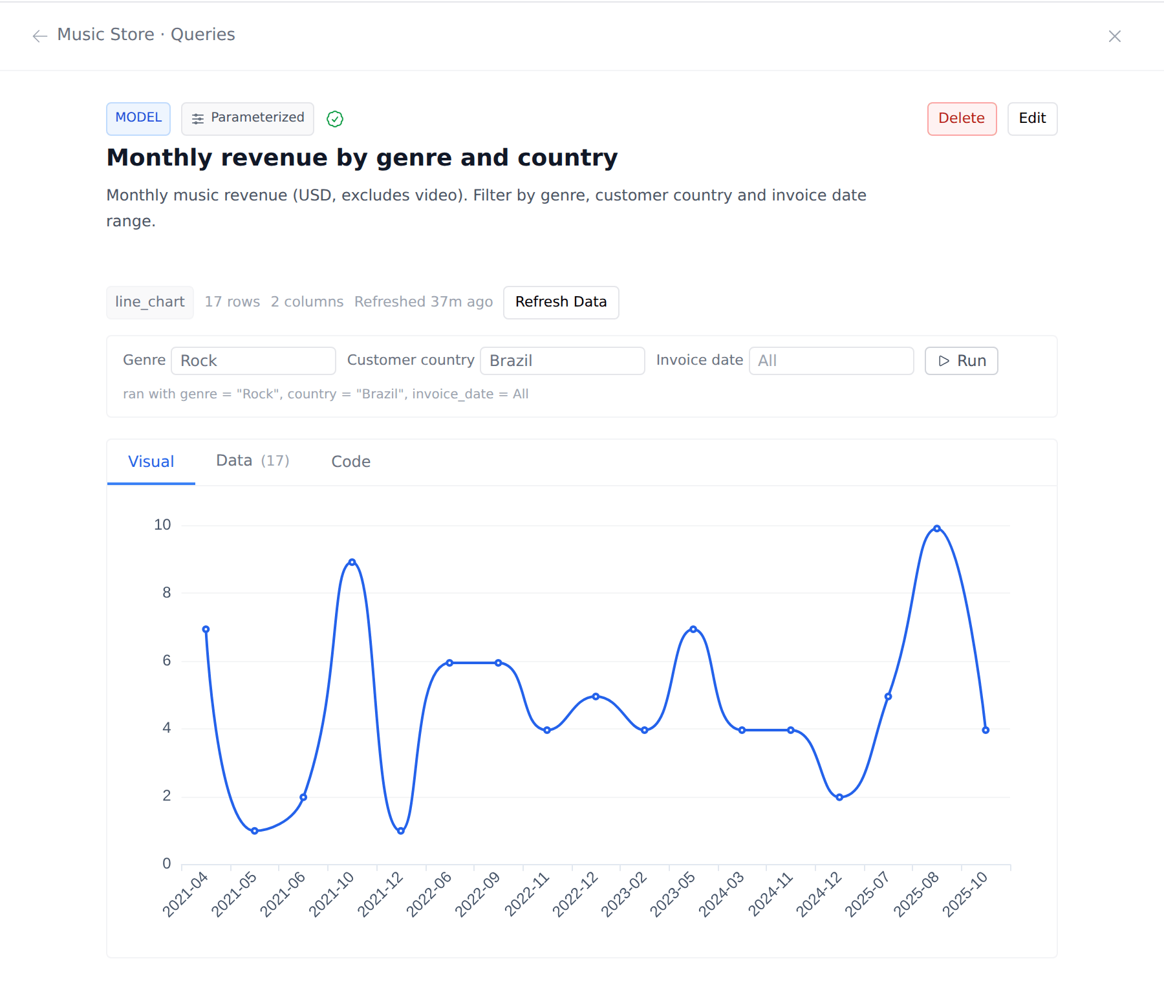The height and width of the screenshot is (983, 1164).
Task: Open Edit for this query
Action: pos(1032,118)
